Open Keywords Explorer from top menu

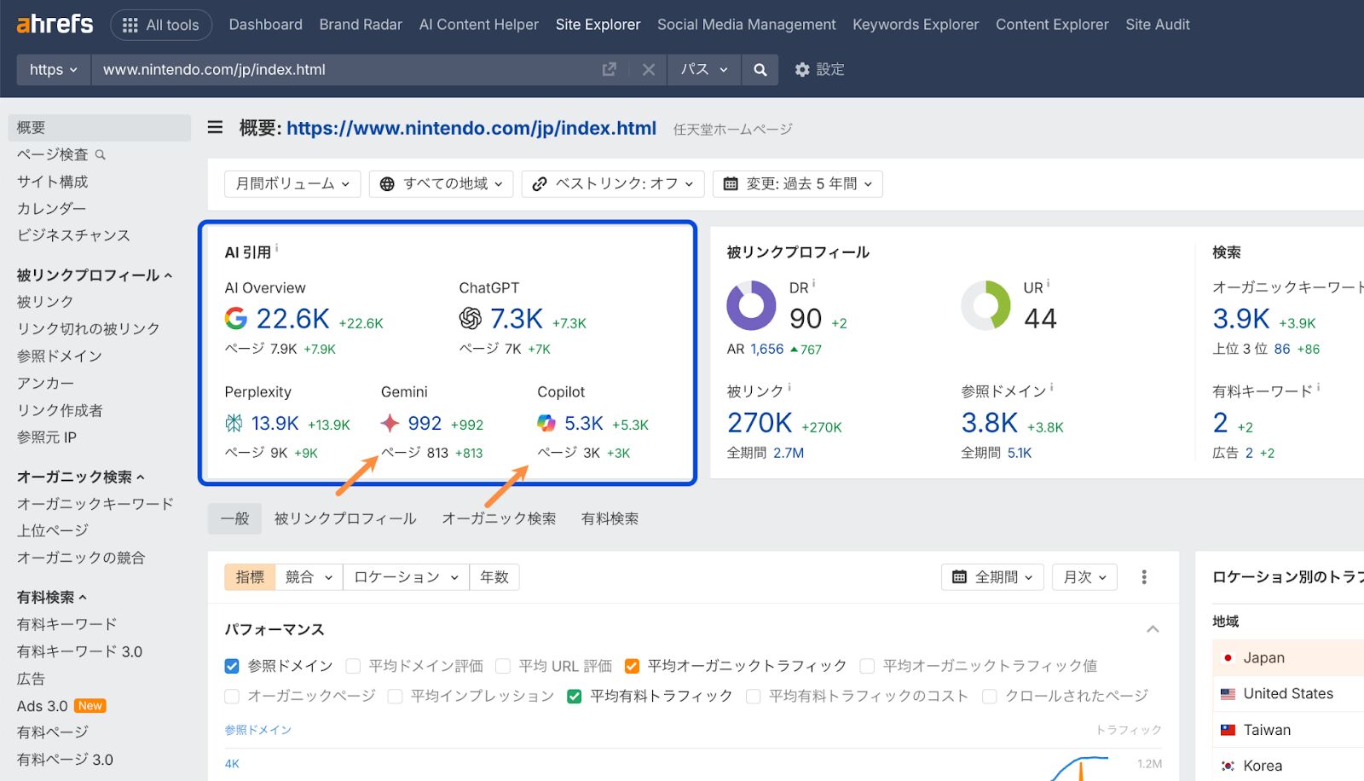916,25
